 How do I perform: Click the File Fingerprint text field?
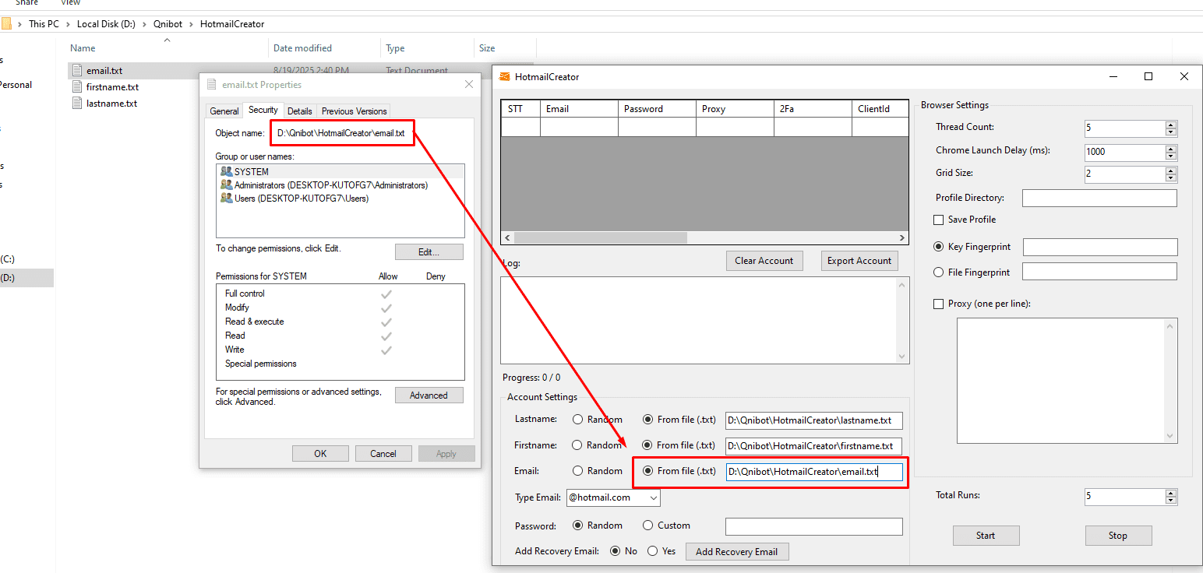click(1099, 272)
